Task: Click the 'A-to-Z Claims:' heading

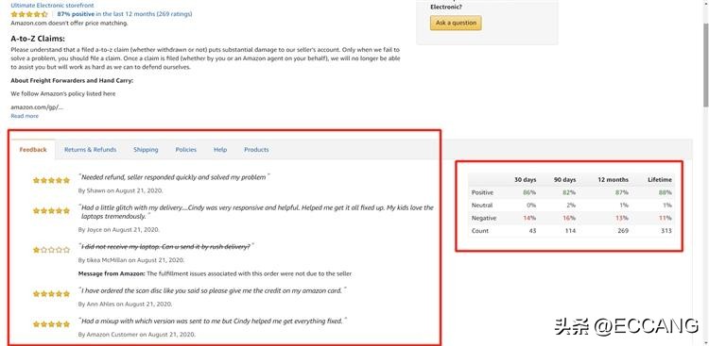Action: point(38,39)
